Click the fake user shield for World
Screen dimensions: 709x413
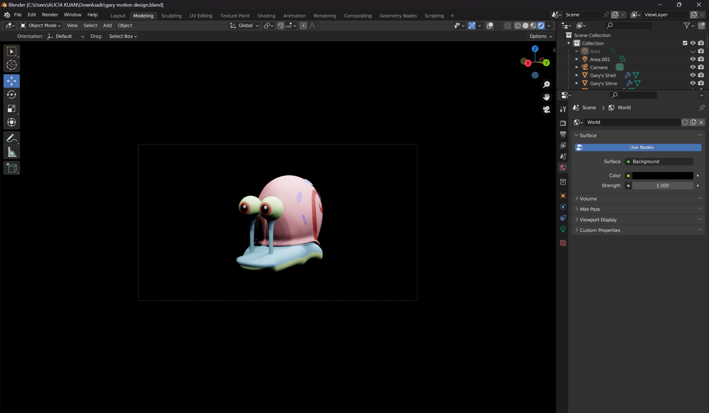685,122
